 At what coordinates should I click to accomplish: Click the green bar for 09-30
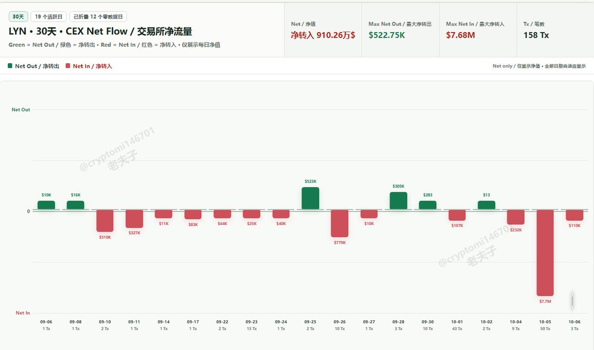pyautogui.click(x=428, y=205)
